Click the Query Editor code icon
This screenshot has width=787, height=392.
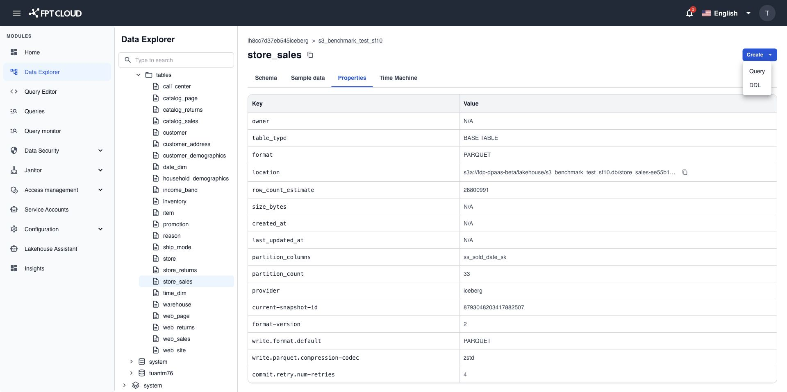click(x=14, y=92)
